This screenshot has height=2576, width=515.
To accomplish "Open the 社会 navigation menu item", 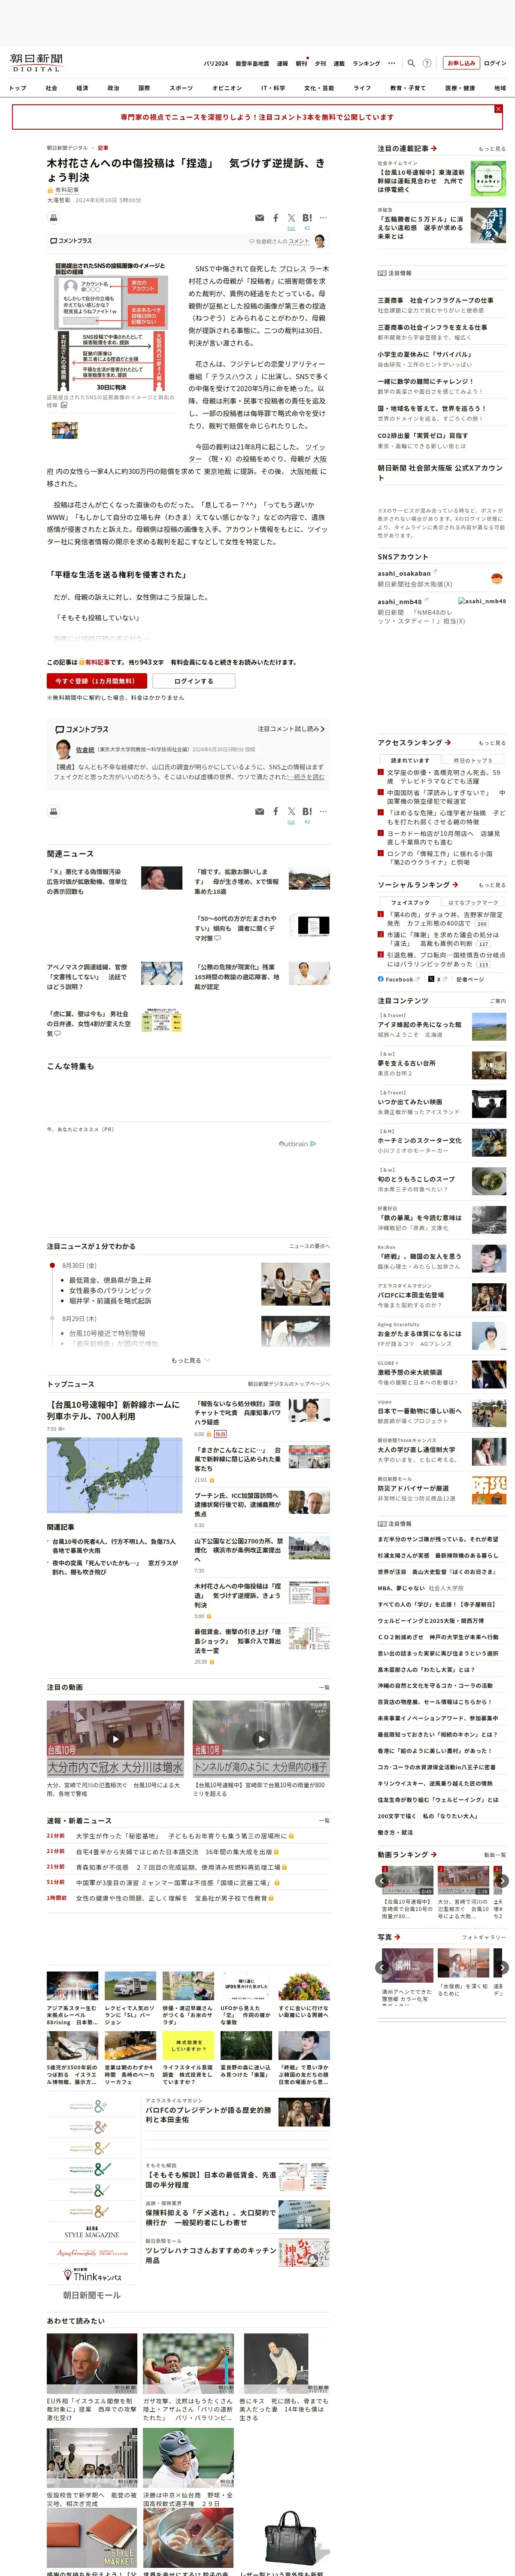I will 51,88.
